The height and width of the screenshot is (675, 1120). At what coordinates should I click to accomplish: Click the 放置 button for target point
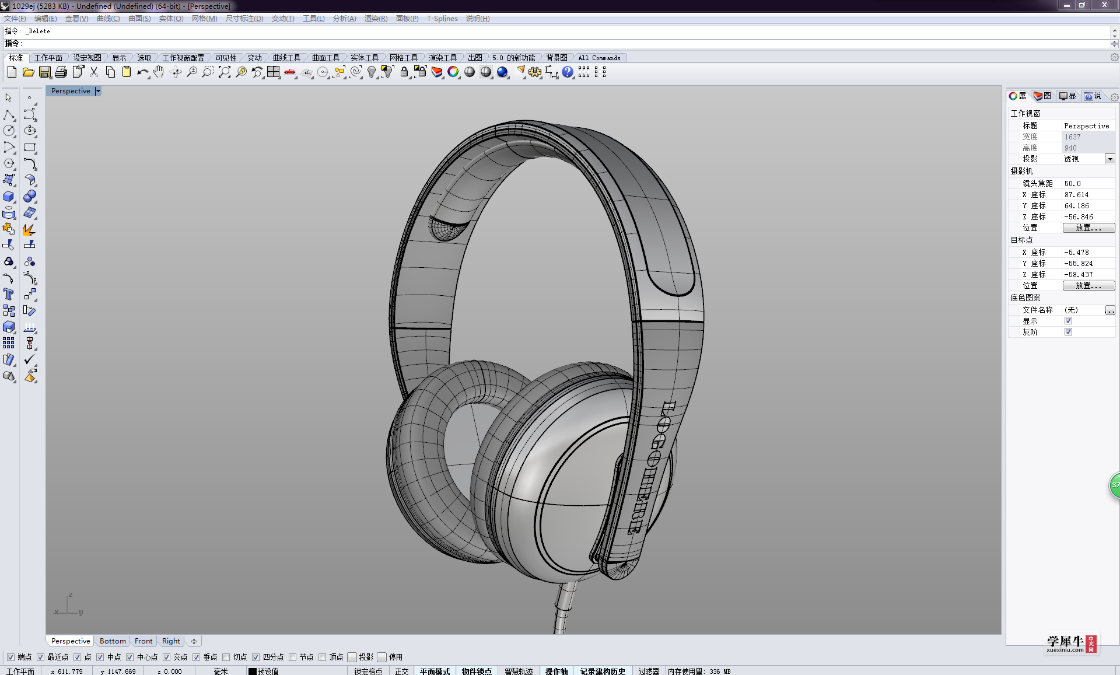[1089, 285]
